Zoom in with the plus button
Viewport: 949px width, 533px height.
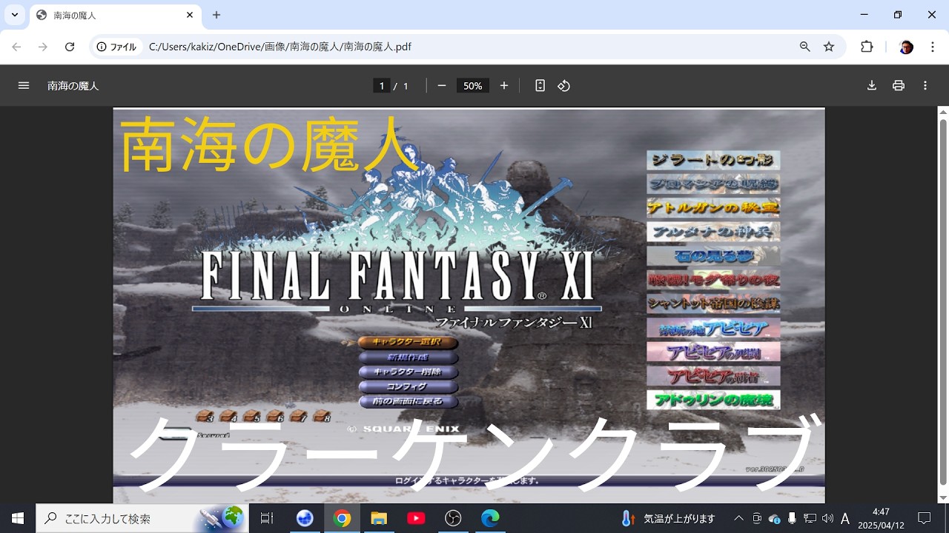pos(504,86)
